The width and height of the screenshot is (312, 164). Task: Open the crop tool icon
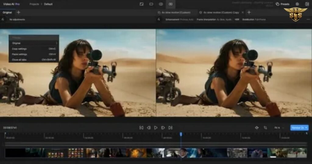[x=265, y=128]
